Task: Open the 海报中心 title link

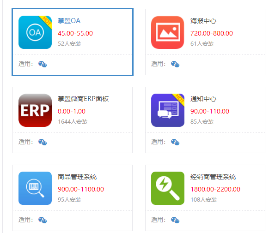Action: click(203, 21)
